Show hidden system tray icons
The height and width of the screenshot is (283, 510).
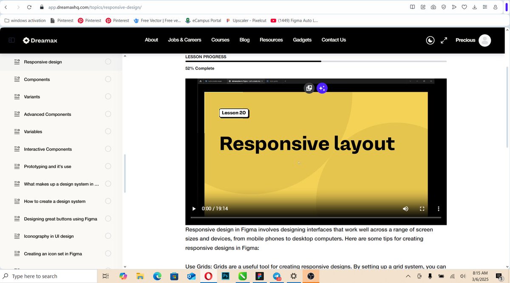[408, 276]
